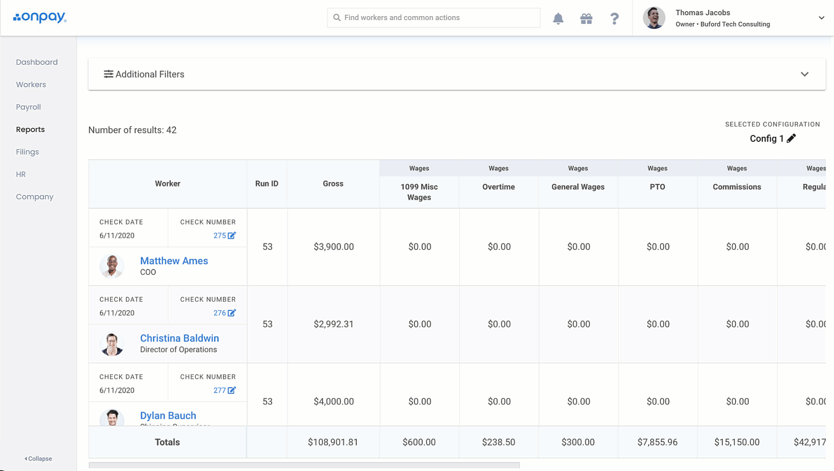This screenshot has height=471, width=834.
Task: Click Dylan Bauch profile photo
Action: 112,417
